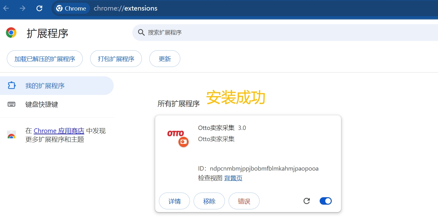This screenshot has width=438, height=218.
Task: Click 加载已解压的扩展程序 button
Action: [x=45, y=59]
